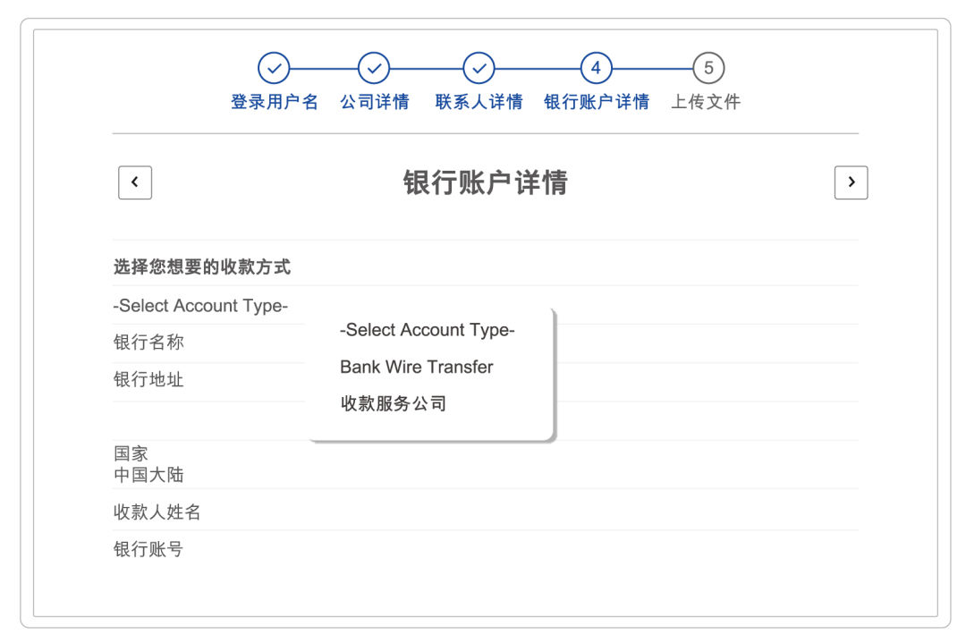966x643 pixels.
Task: Click the 公司详情 step label
Action: [376, 101]
